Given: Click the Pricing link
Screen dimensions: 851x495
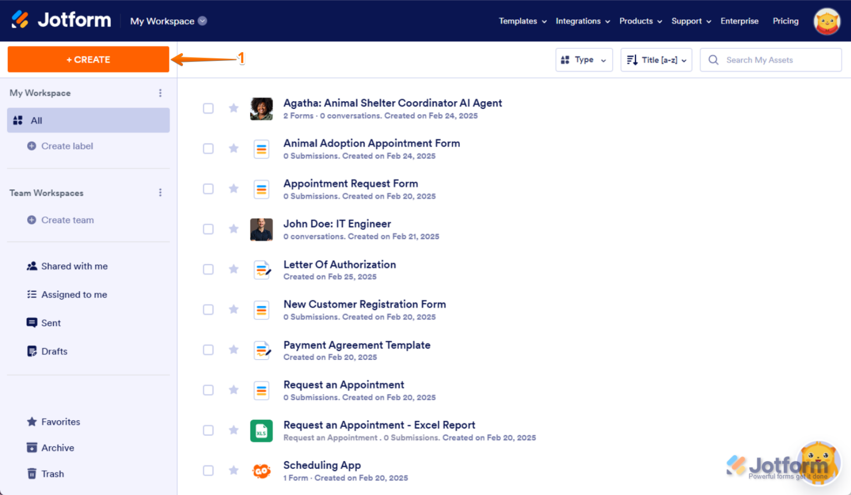Looking at the screenshot, I should (x=785, y=20).
